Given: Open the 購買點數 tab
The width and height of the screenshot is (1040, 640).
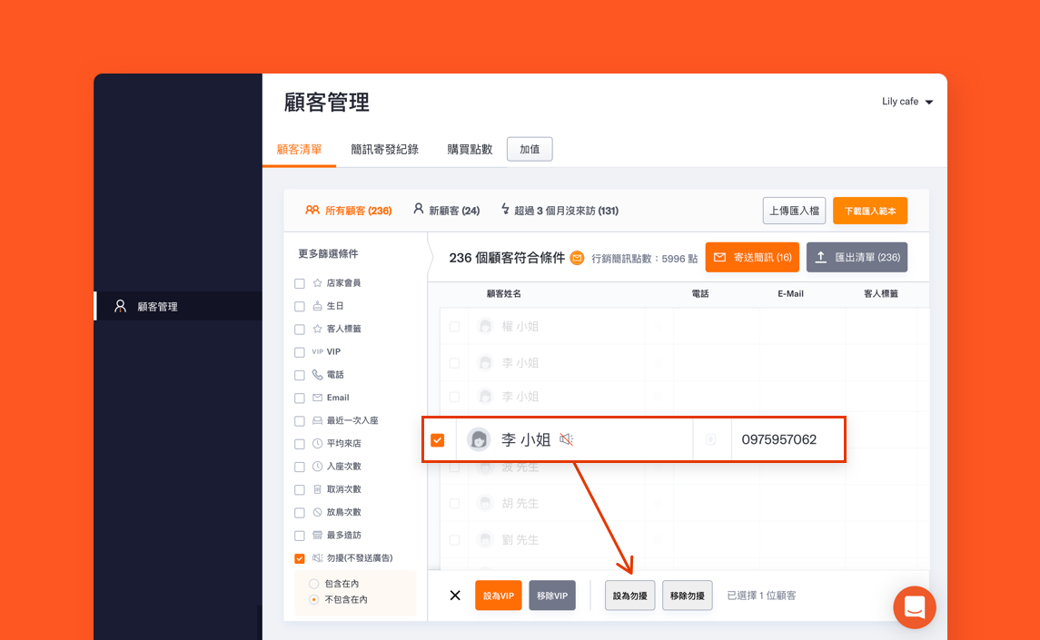Looking at the screenshot, I should pyautogui.click(x=470, y=150).
